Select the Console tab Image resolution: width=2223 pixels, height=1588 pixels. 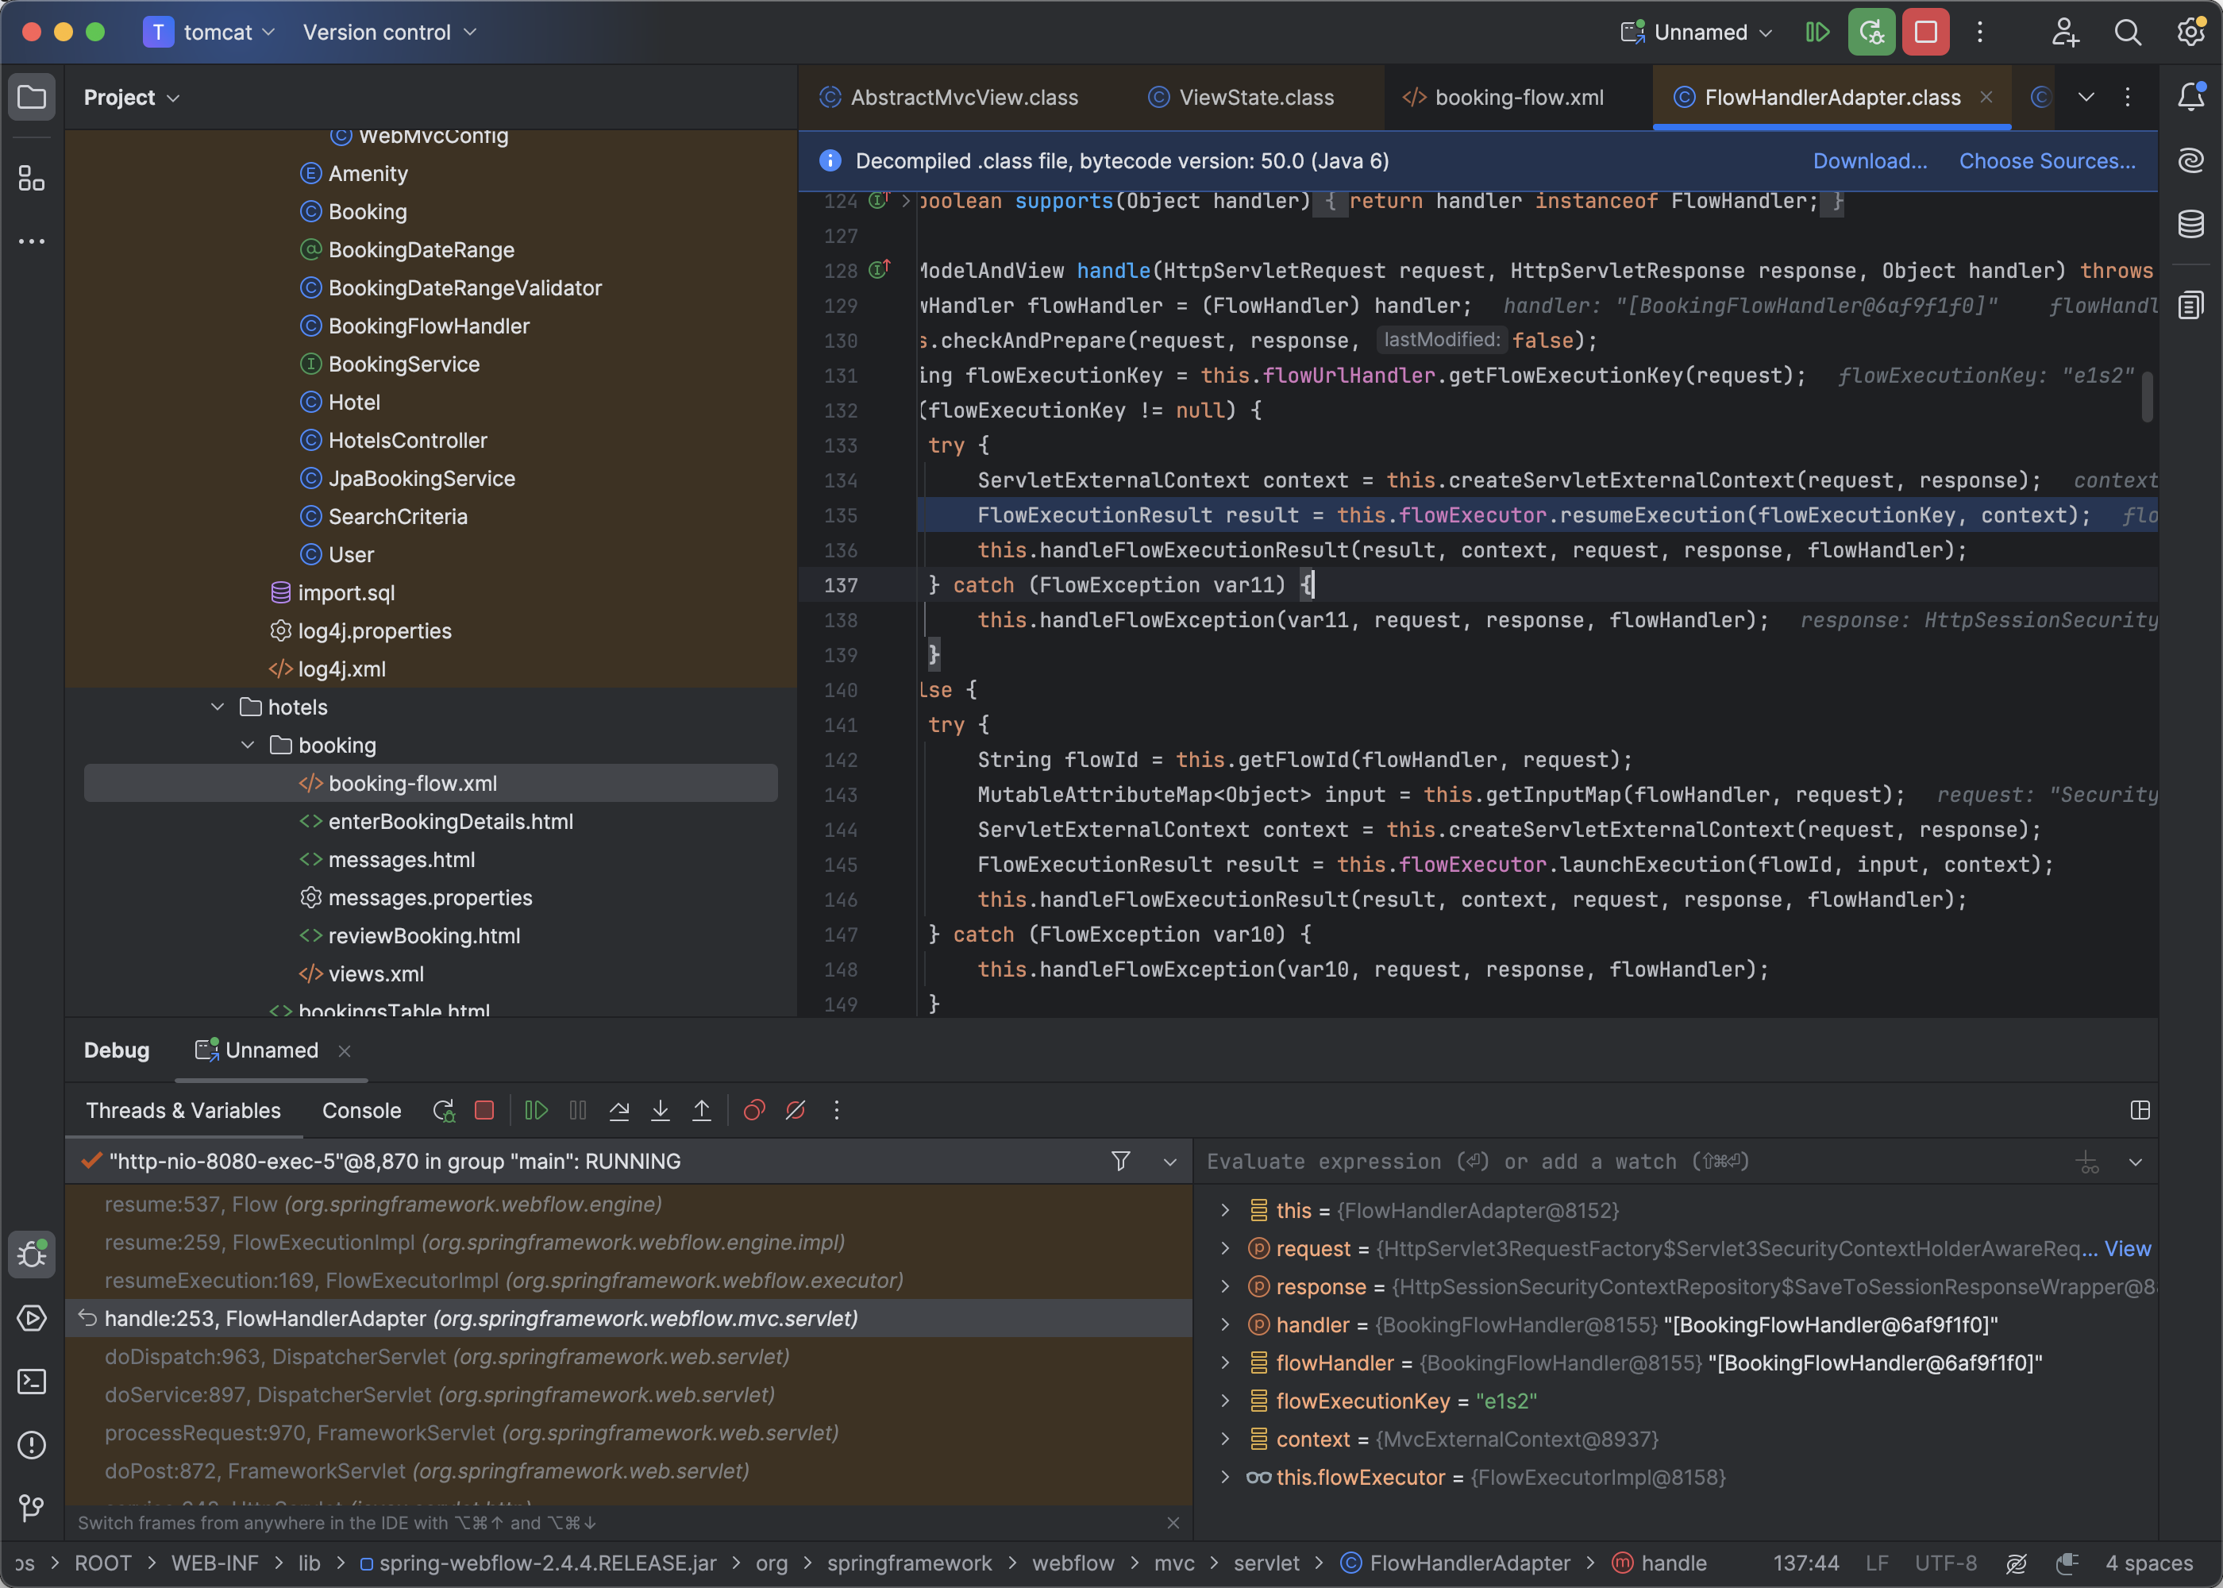(x=362, y=1111)
